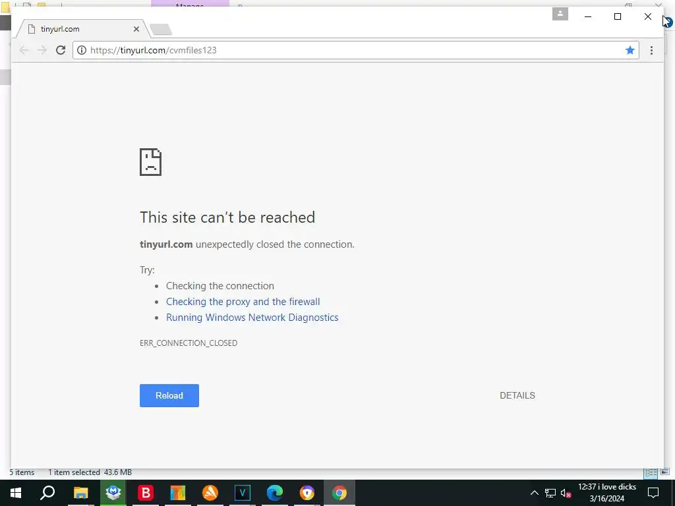Open Chrome three-dot menu
This screenshot has width=675, height=506.
point(651,50)
